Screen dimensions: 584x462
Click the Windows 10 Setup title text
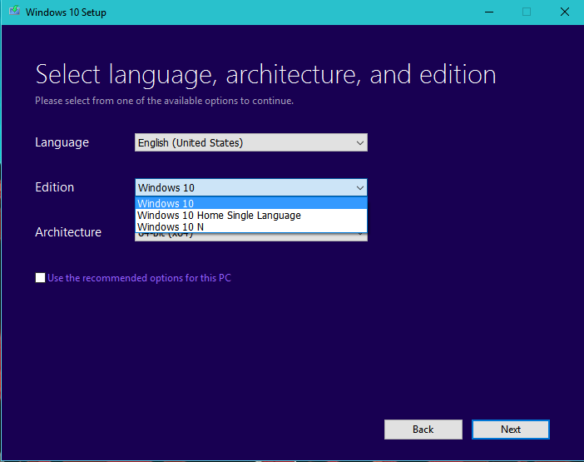pyautogui.click(x=66, y=12)
